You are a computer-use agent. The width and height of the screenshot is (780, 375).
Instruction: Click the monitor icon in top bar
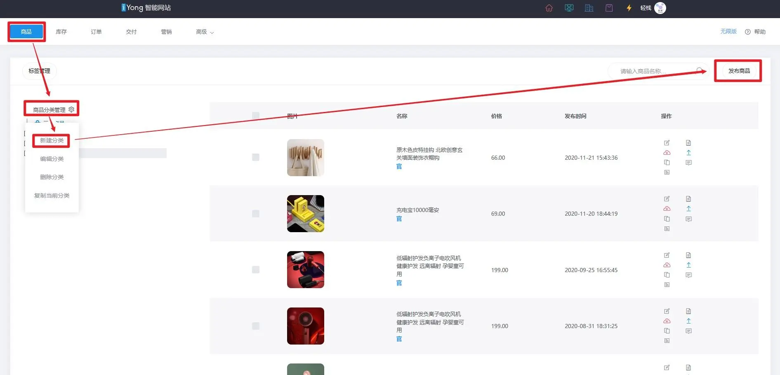[x=569, y=8]
